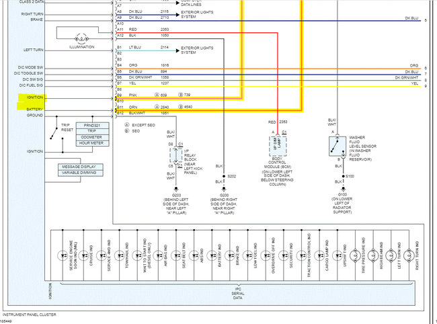Image resolution: width=437 pixels, height=324 pixels.
Task: Click the ODOMETER display box
Action: tap(92, 137)
